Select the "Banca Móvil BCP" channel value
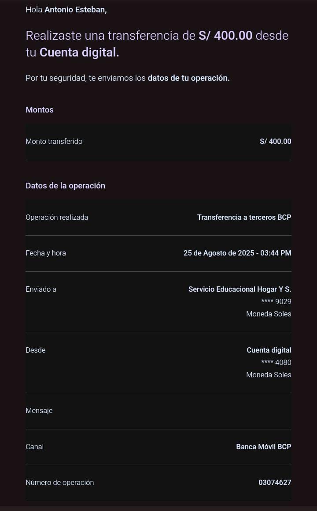Screen dimensions: 317x511 pyautogui.click(x=263, y=447)
